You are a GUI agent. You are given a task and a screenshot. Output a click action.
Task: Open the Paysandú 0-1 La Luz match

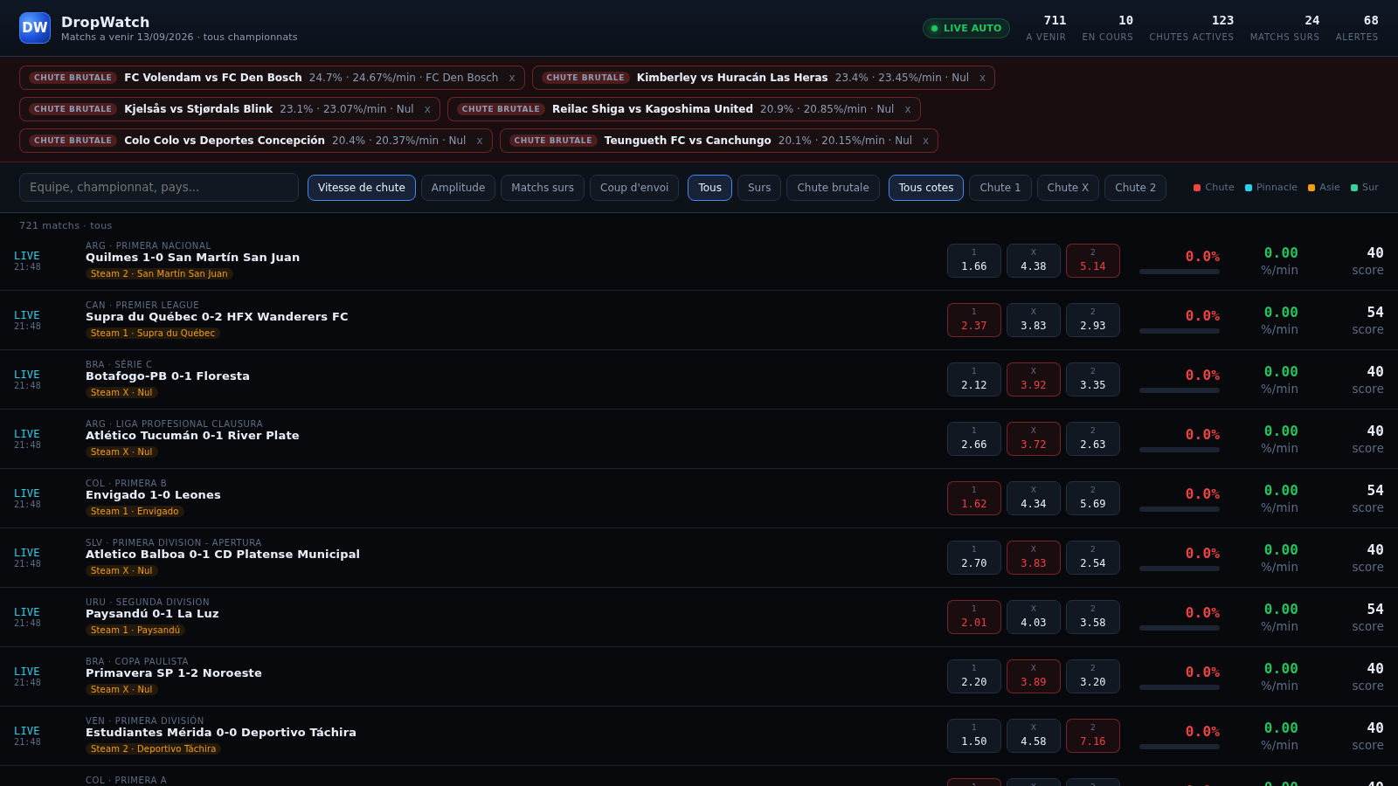point(152,614)
